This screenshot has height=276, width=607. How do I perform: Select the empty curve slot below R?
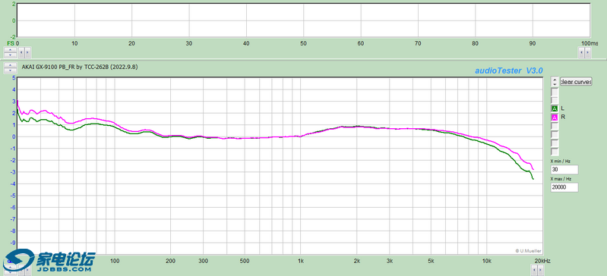coord(555,126)
